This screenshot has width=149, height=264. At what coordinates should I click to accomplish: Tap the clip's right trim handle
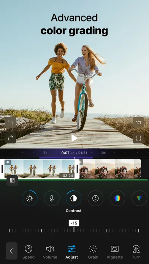(77, 169)
